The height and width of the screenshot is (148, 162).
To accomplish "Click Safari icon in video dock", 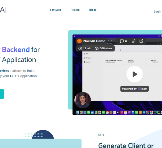I will tap(85, 113).
